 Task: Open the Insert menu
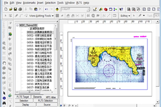click(40, 3)
